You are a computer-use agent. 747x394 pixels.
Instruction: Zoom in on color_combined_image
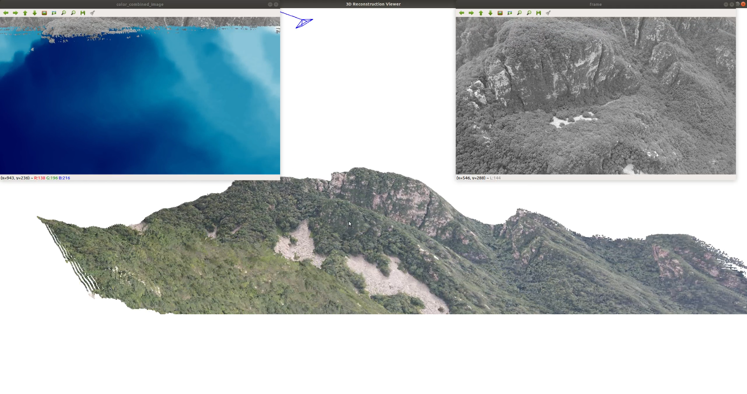pyautogui.click(x=64, y=13)
